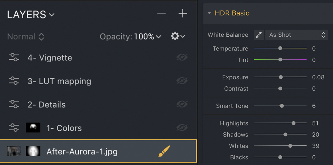The image size is (333, 165).
Task: Toggle visibility of 1- Colors layer
Action: tap(182, 128)
